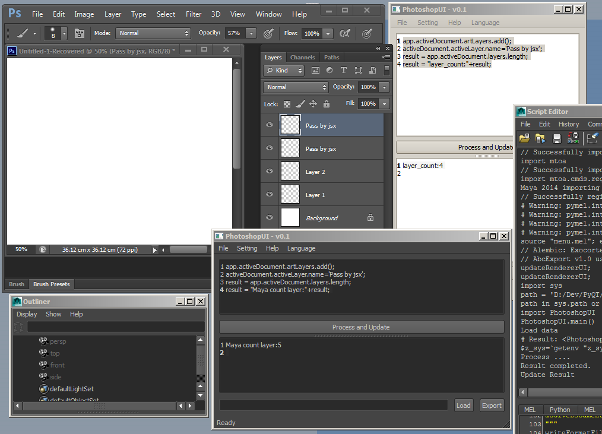Screen dimensions: 602x434
Task: Open layer blend mode dropdown Normal
Action: [x=295, y=87]
